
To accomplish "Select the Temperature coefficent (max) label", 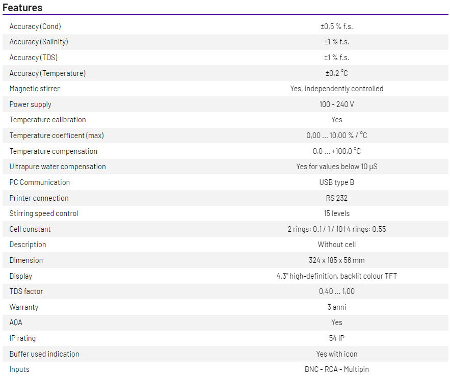I will (57, 136).
